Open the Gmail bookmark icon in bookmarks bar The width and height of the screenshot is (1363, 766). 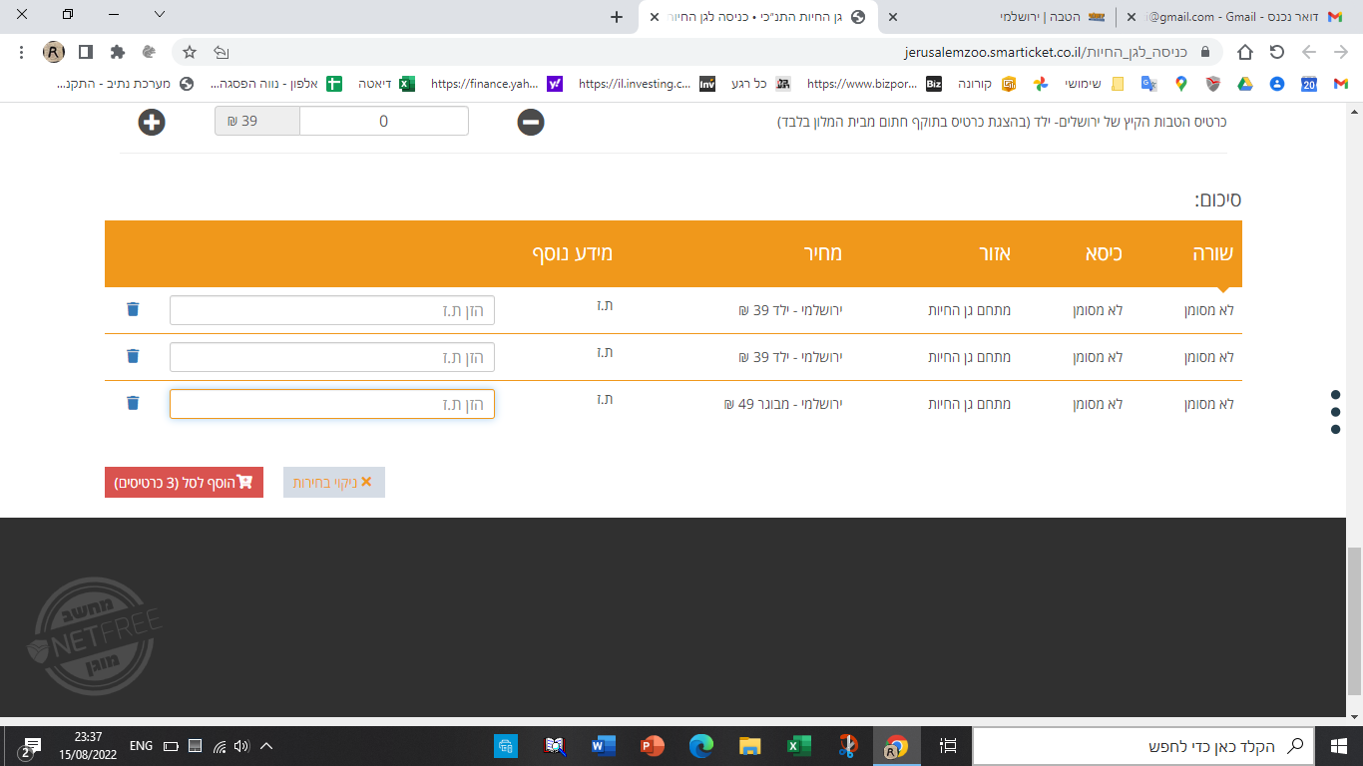[1340, 84]
